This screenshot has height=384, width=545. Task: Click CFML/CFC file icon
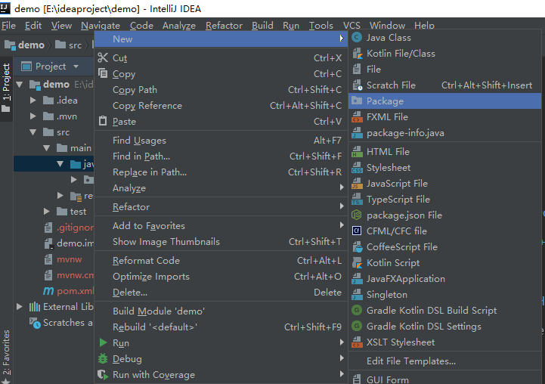tap(357, 231)
